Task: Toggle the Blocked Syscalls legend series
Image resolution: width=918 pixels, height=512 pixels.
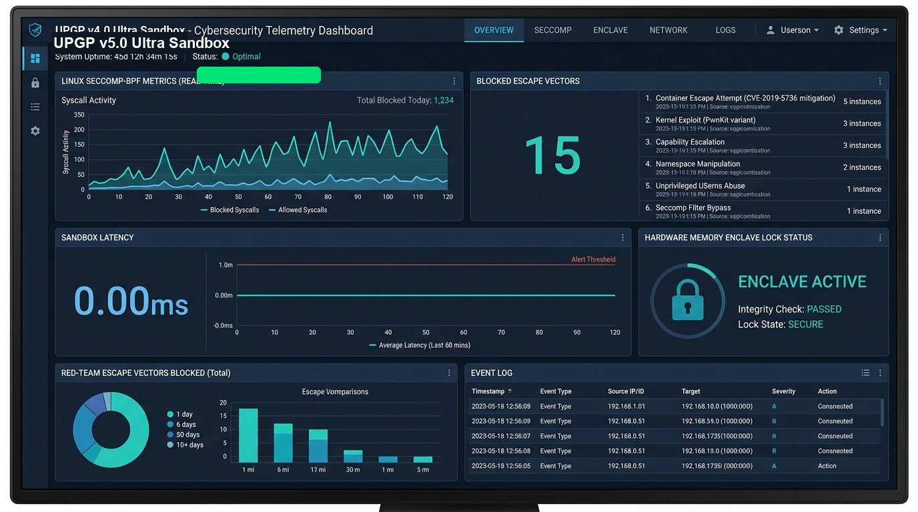Action: (231, 210)
